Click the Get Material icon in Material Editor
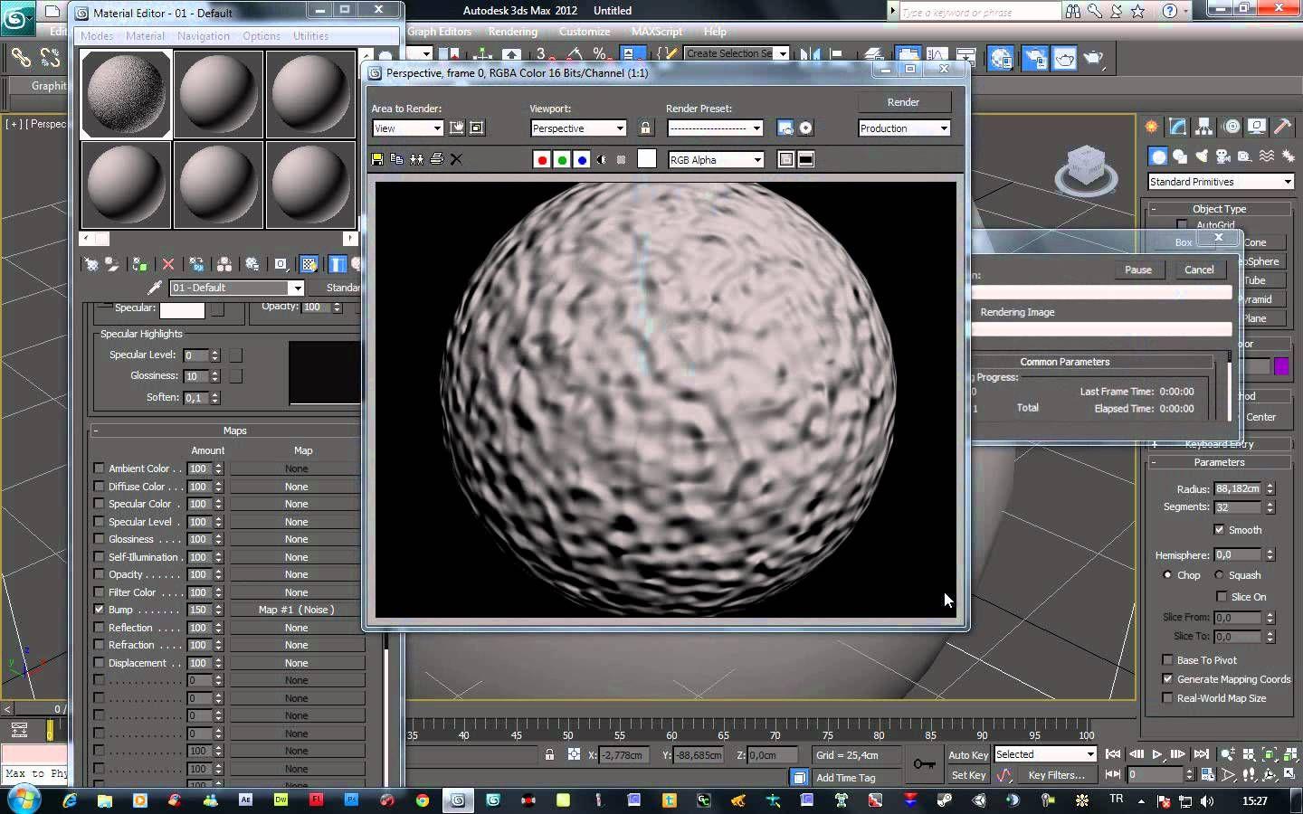The height and width of the screenshot is (814, 1303). pos(91,264)
